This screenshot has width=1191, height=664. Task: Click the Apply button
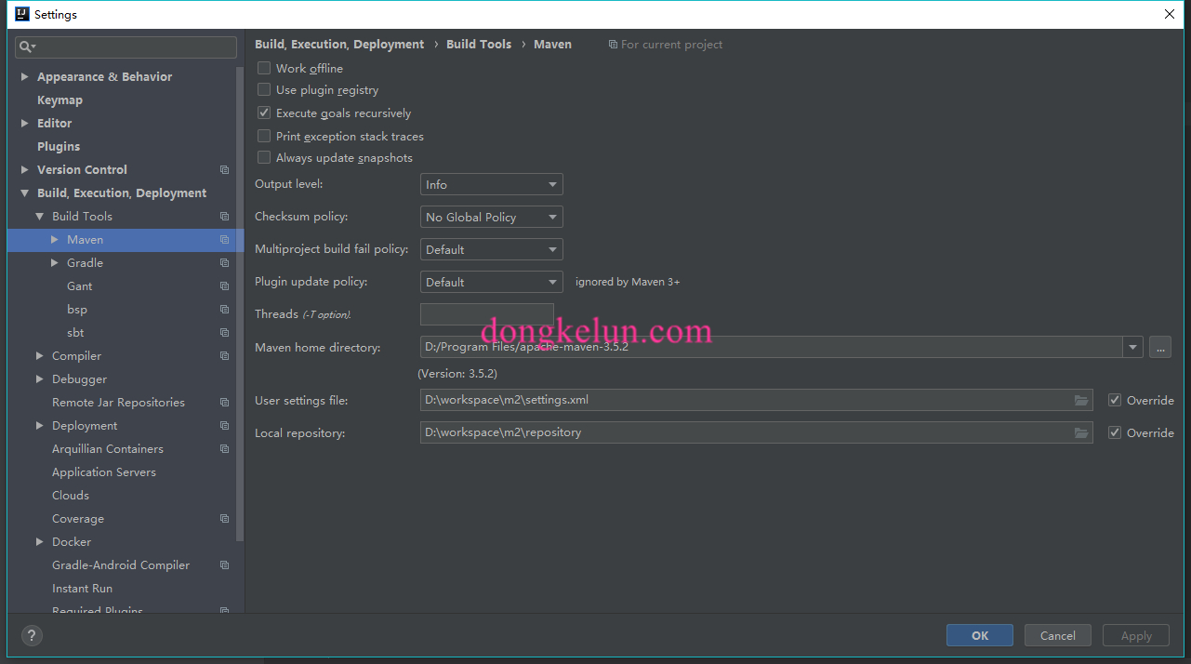coord(1136,636)
